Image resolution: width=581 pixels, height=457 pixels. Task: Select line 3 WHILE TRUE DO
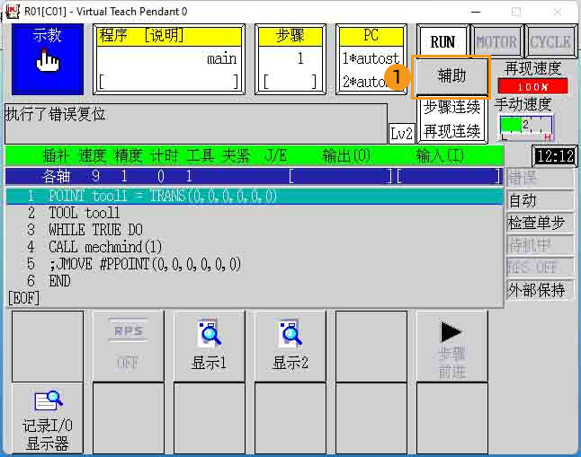(x=255, y=230)
